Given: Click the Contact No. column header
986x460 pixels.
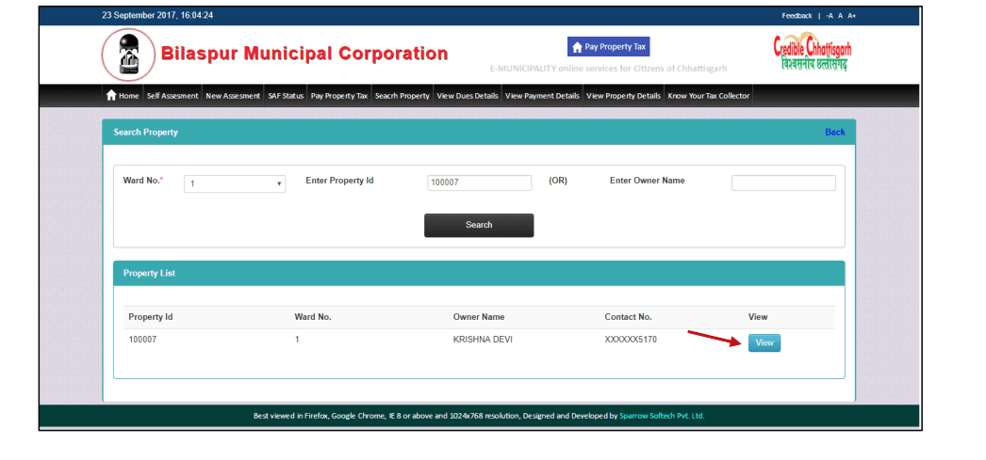Looking at the screenshot, I should point(628,317).
